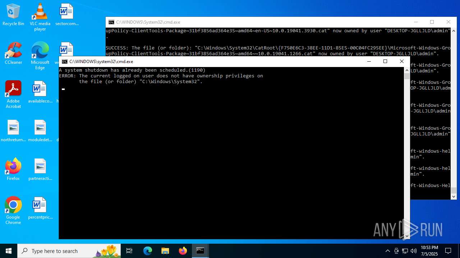Click scroll-up arrow in front cmd window
The height and width of the screenshot is (258, 460).
coord(407,70)
